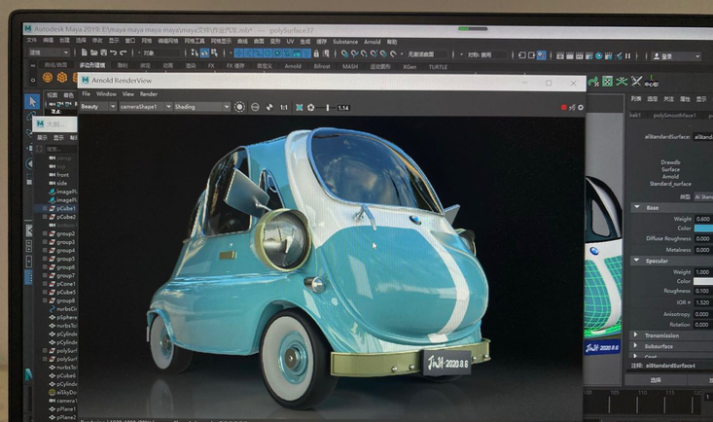Set render view zoom to 1:1

point(284,108)
